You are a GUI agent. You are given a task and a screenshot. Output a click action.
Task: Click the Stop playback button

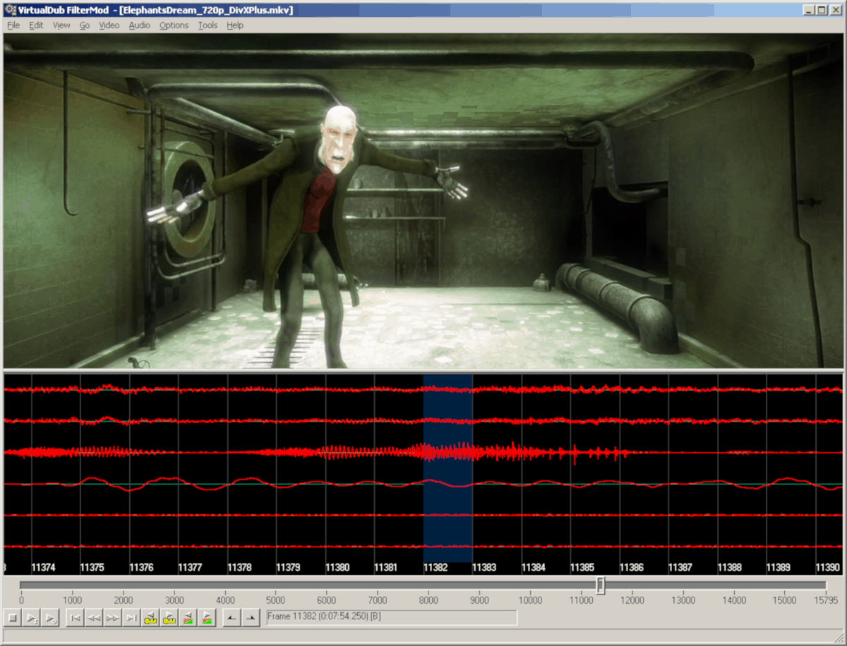pos(12,618)
